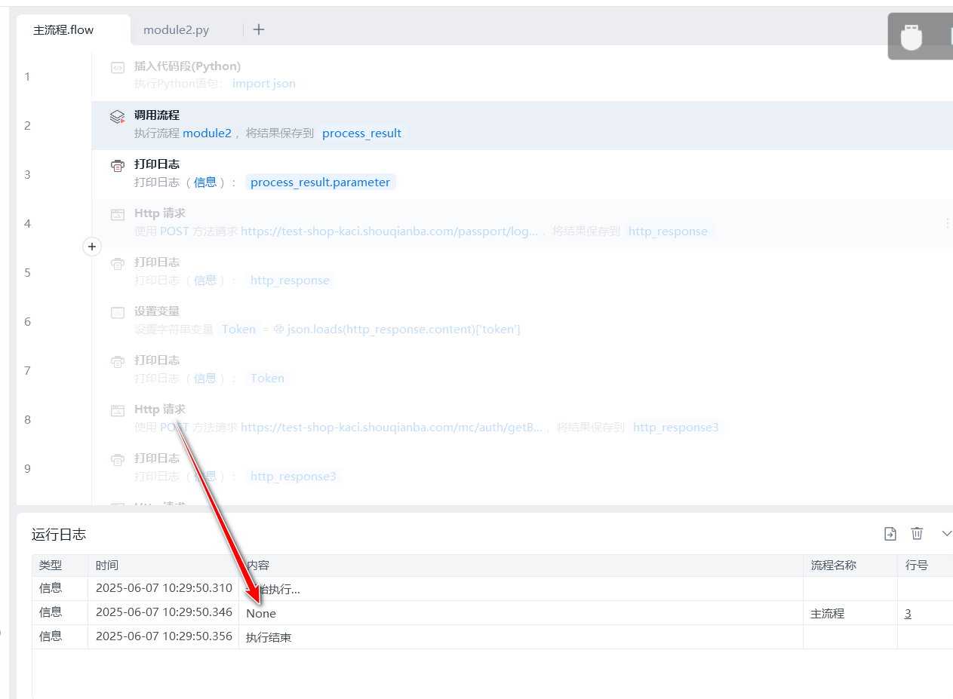This screenshot has width=953, height=699.
Task: Click the Http 请求 icon on line 4
Action: tap(117, 215)
